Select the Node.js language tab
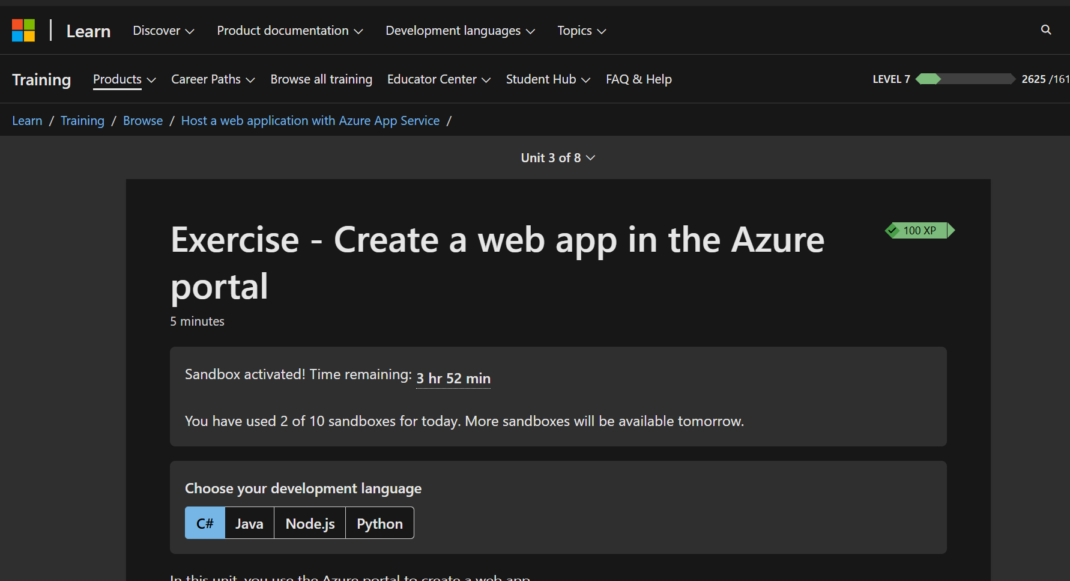The width and height of the screenshot is (1070, 581). pos(310,523)
